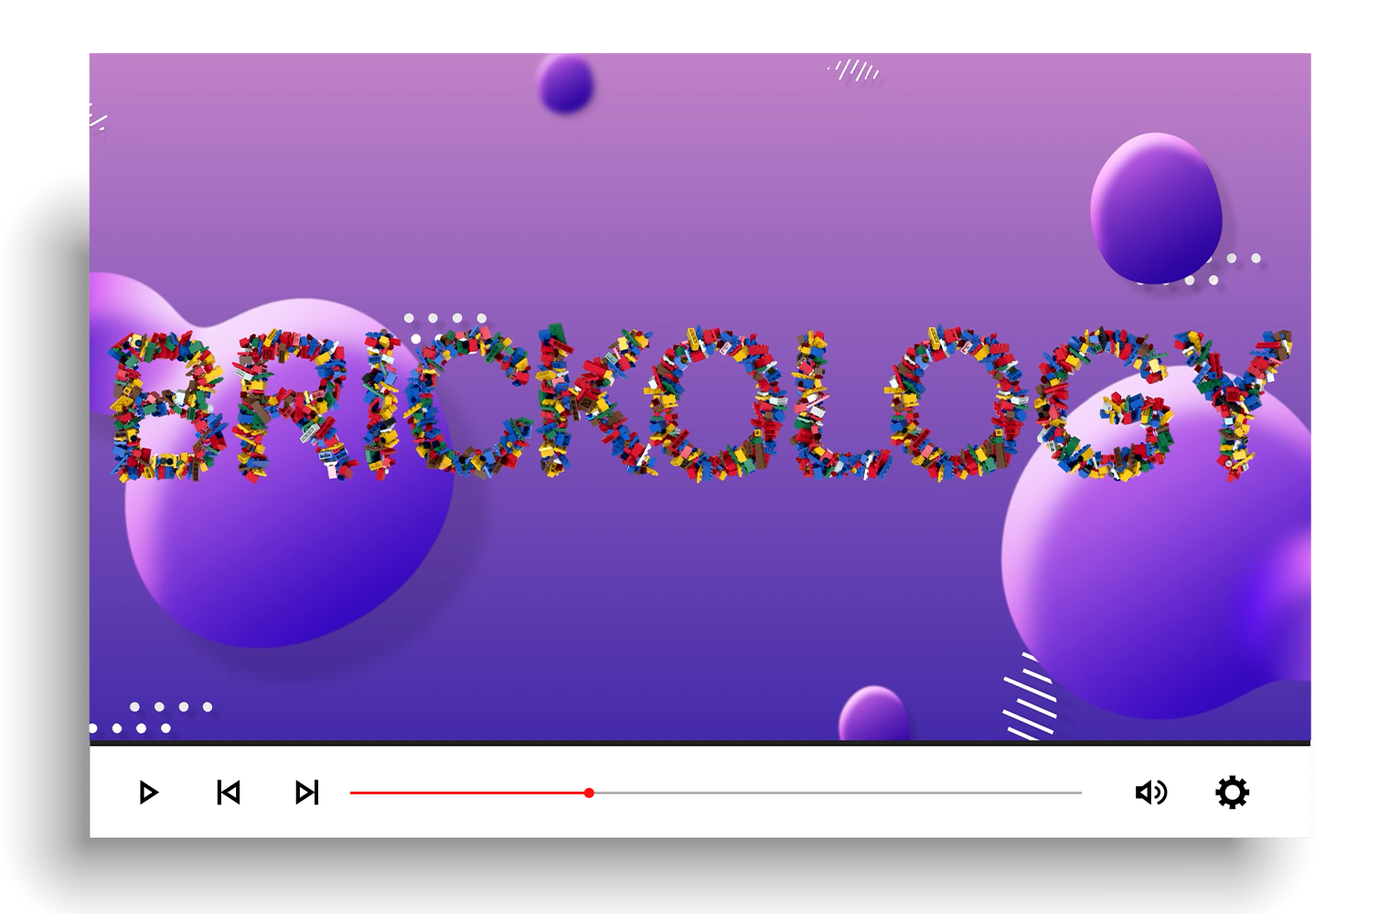Seek within the red played portion of the progress bar

tap(466, 792)
